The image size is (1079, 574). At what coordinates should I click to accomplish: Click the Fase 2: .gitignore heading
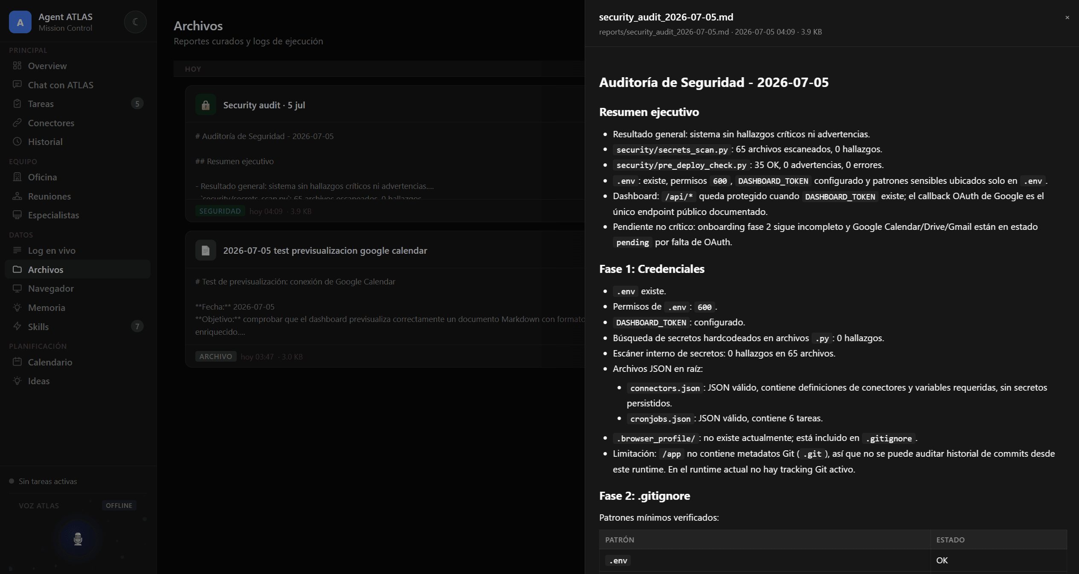point(644,496)
